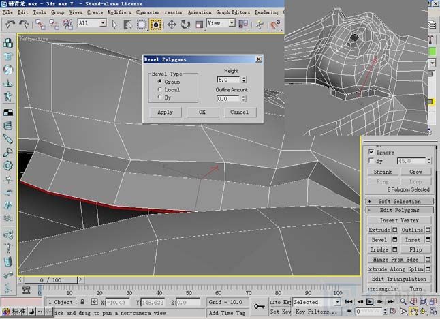
Task: Open the Modifiers menu
Action: 120,12
